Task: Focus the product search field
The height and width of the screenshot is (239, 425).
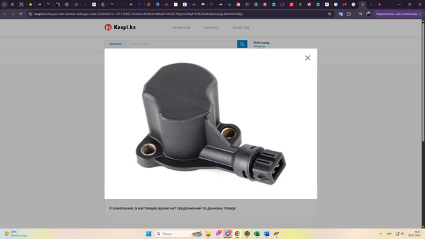Action: click(181, 44)
